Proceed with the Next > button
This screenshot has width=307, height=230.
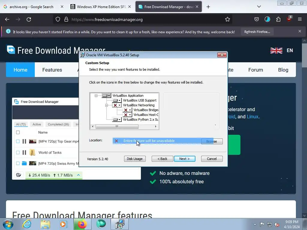[x=184, y=159]
